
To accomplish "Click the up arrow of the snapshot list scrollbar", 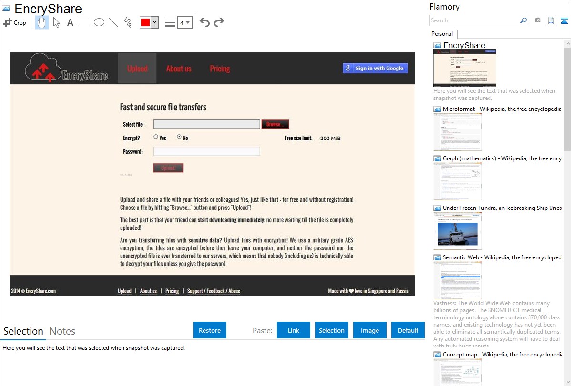I will pyautogui.click(x=568, y=44).
